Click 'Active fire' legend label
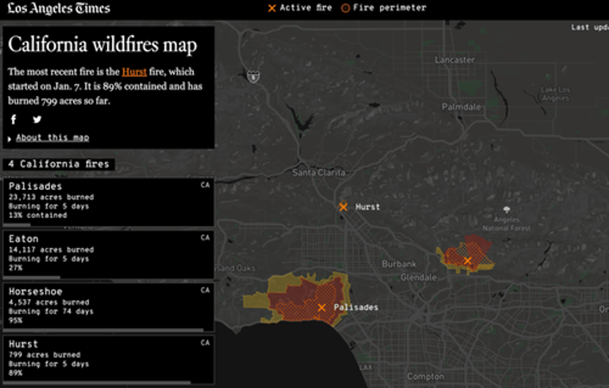 306,8
